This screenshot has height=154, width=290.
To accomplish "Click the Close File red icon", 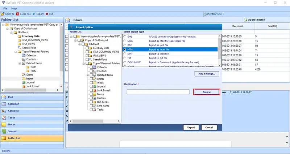I will [17, 14].
